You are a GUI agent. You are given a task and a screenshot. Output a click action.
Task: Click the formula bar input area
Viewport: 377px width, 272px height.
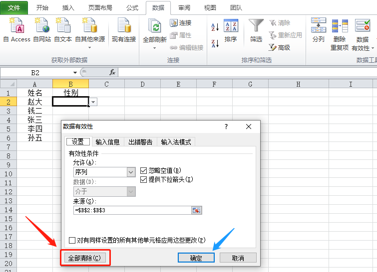248,72
